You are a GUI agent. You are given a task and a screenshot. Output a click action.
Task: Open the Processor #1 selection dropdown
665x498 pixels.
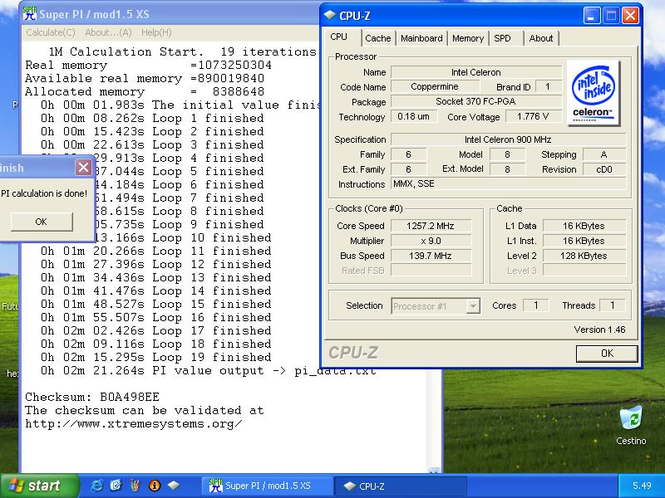[473, 306]
